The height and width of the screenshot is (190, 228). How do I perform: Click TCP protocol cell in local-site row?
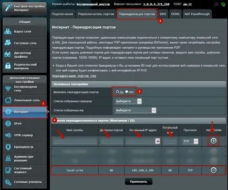click(190, 170)
